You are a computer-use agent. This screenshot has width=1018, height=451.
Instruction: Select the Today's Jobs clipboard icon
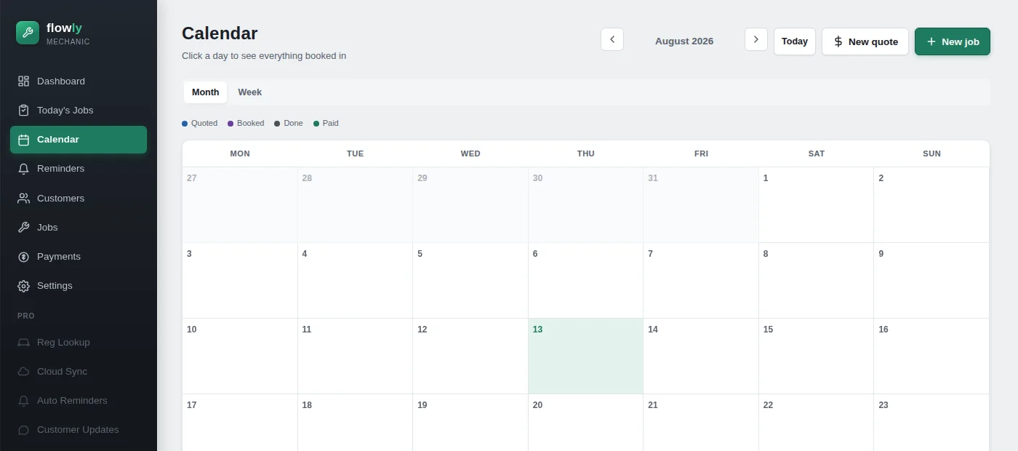tap(23, 110)
